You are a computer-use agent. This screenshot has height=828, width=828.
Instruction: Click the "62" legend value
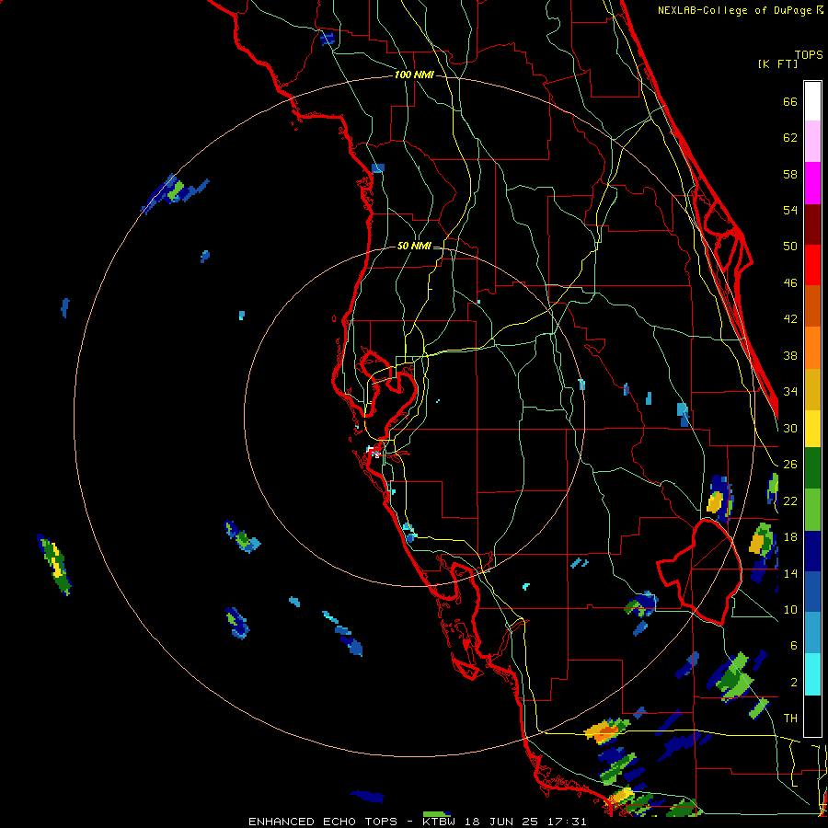pyautogui.click(x=790, y=138)
